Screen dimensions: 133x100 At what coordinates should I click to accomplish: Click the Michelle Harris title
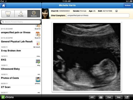67,5
